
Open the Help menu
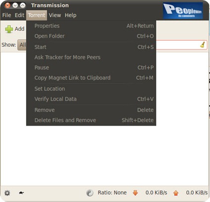click(x=70, y=15)
